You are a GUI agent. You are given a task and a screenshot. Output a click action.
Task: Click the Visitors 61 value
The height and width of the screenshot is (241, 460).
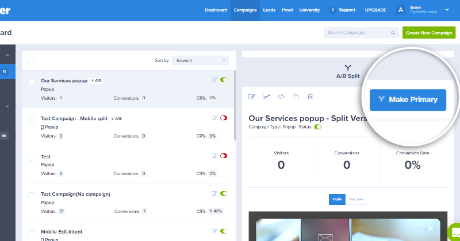[x=62, y=211]
